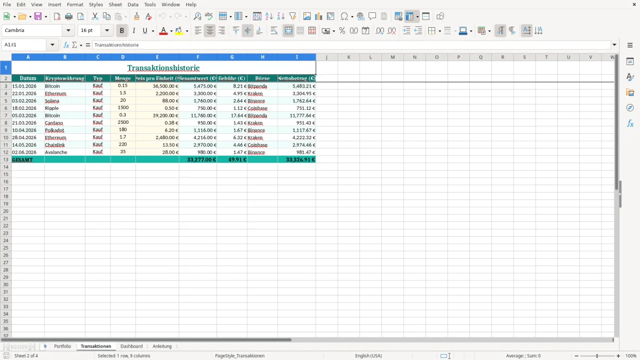Open the Format menu
This screenshot has width=640, height=360.
point(75,4)
